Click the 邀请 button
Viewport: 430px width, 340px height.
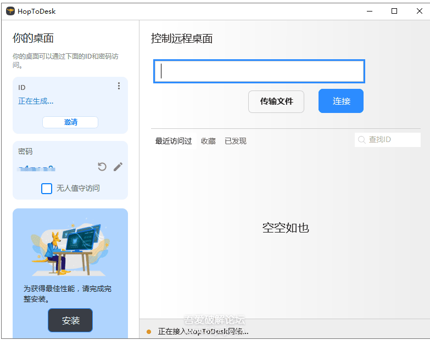pyautogui.click(x=70, y=122)
